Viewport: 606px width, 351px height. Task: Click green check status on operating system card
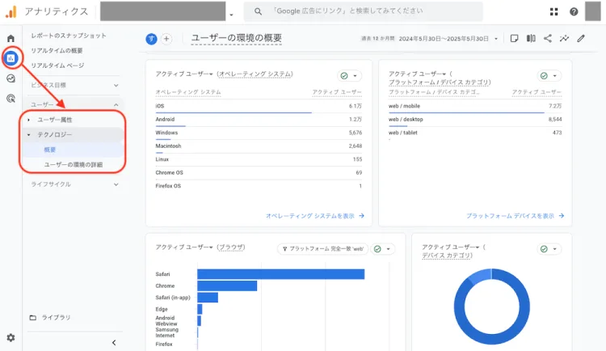coord(344,76)
